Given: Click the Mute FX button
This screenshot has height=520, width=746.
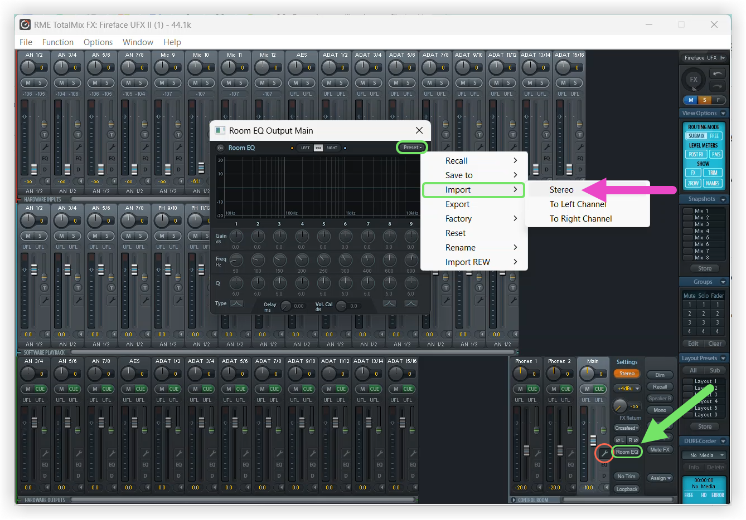Looking at the screenshot, I should pos(660,450).
